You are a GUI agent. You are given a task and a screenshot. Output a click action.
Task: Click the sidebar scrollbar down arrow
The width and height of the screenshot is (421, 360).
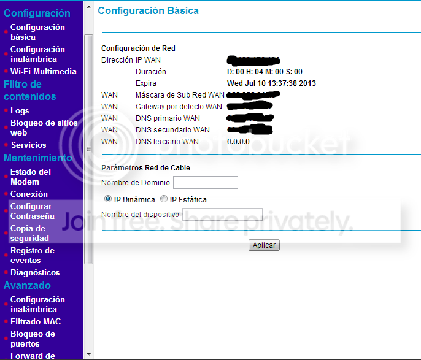88,355
